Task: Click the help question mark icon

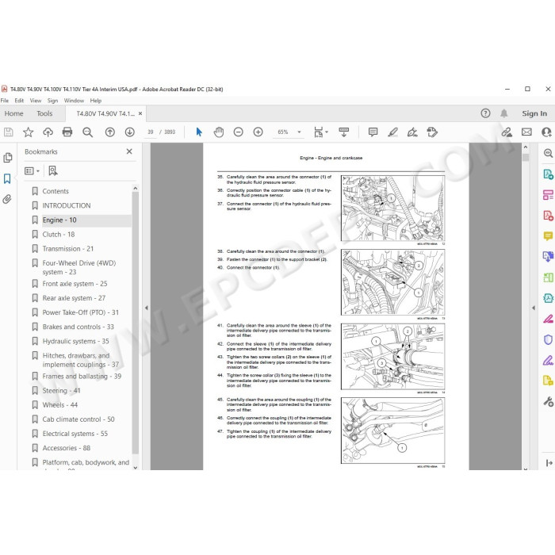Action: click(485, 113)
